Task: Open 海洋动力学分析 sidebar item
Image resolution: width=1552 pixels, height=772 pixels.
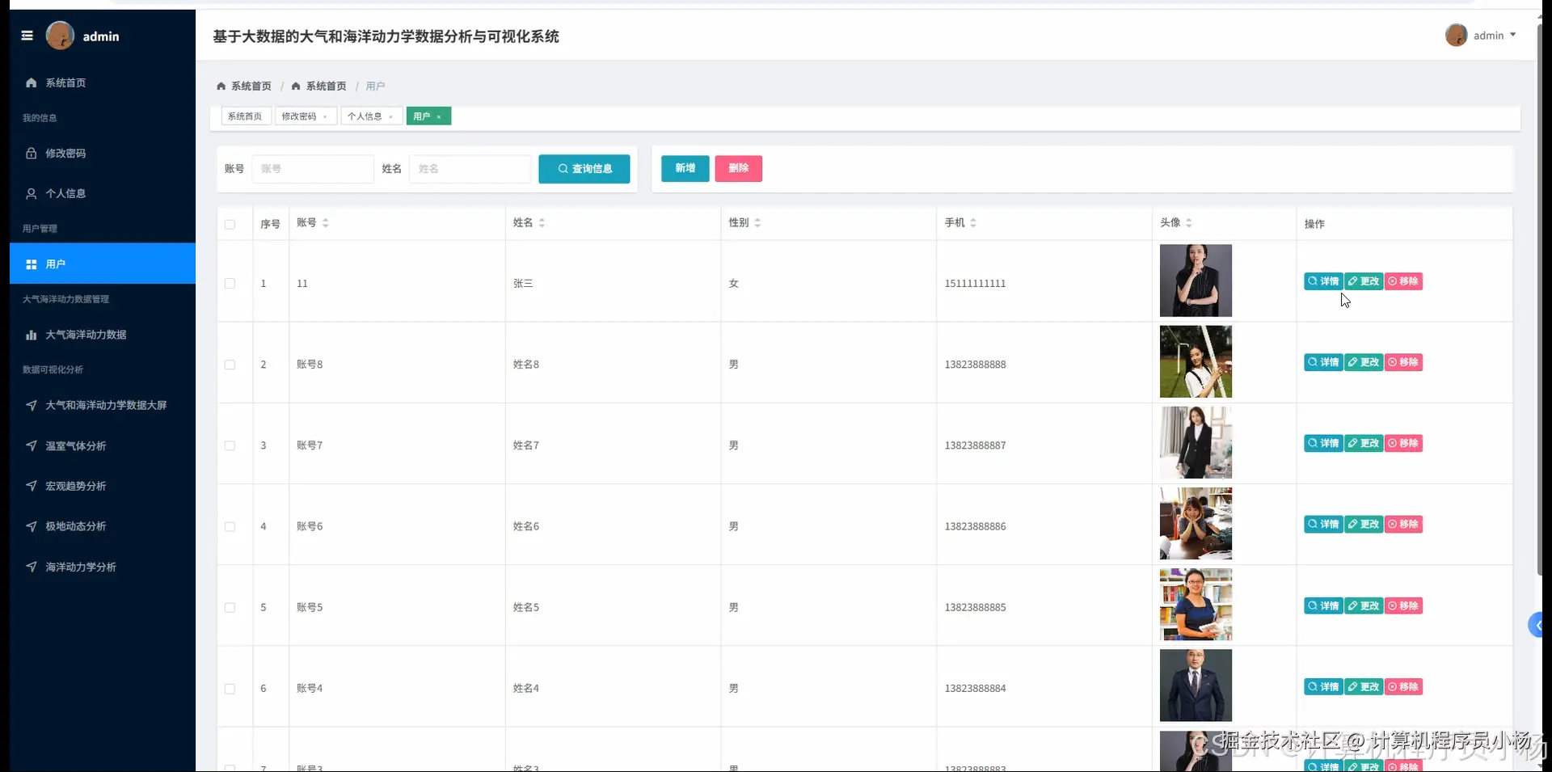Action: 103,567
